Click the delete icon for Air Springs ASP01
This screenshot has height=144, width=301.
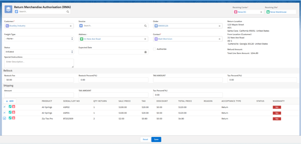click(14, 113)
